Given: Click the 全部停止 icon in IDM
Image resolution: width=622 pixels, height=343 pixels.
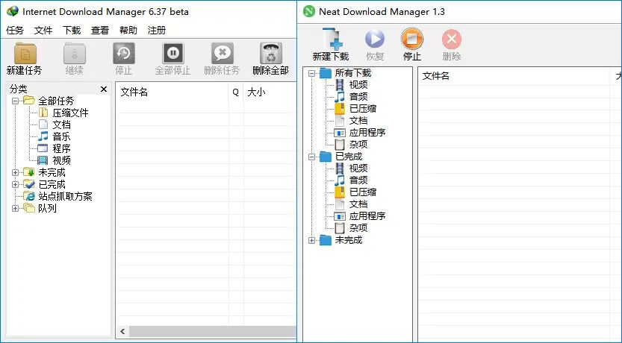Looking at the screenshot, I should (x=173, y=53).
